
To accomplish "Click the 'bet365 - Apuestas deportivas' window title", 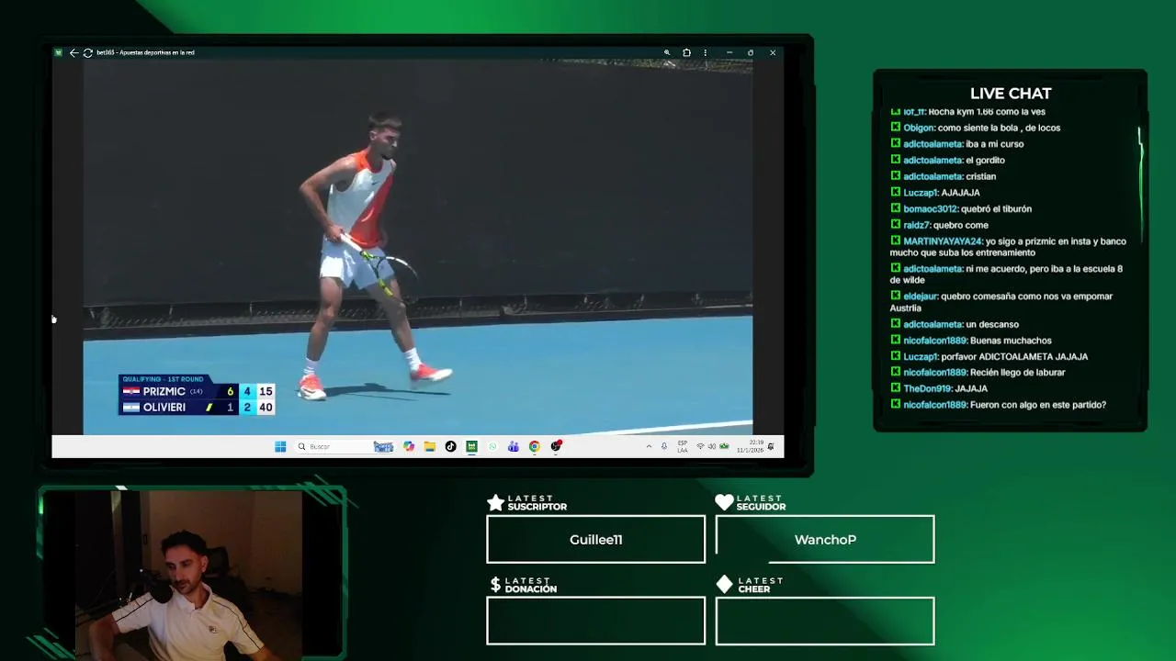I will click(x=145, y=52).
